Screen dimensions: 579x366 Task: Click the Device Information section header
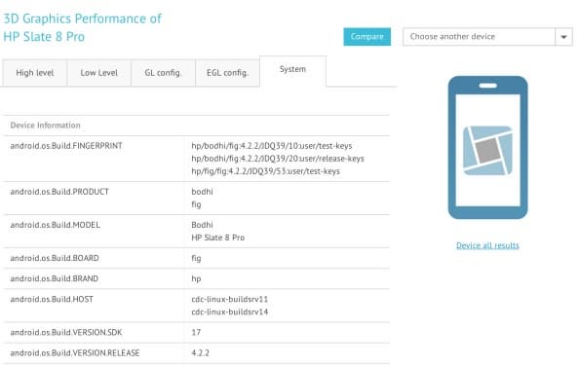tap(45, 126)
